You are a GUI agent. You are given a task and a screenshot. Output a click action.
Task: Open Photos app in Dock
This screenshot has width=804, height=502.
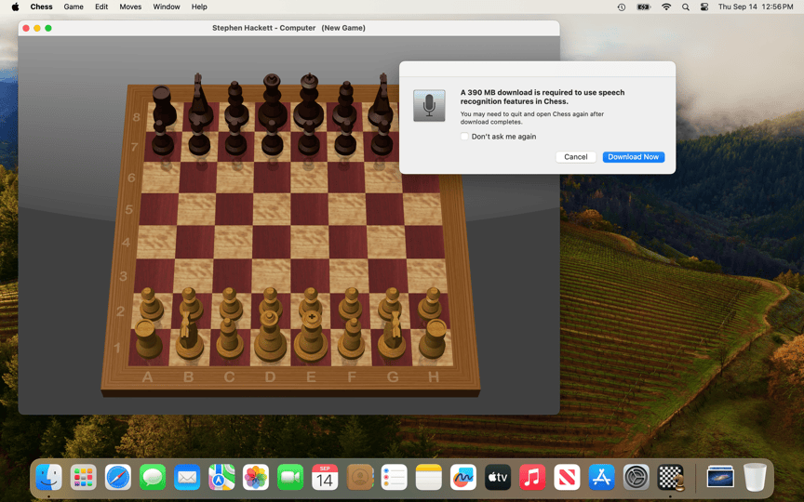pyautogui.click(x=256, y=478)
